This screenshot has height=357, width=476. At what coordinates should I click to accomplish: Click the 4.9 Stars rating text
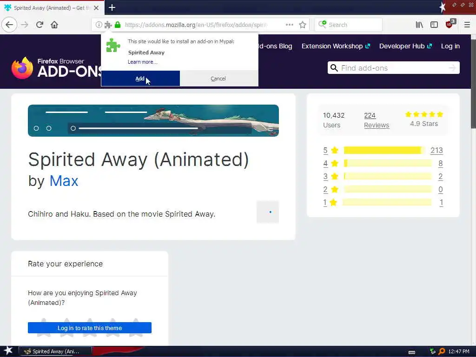[424, 124]
